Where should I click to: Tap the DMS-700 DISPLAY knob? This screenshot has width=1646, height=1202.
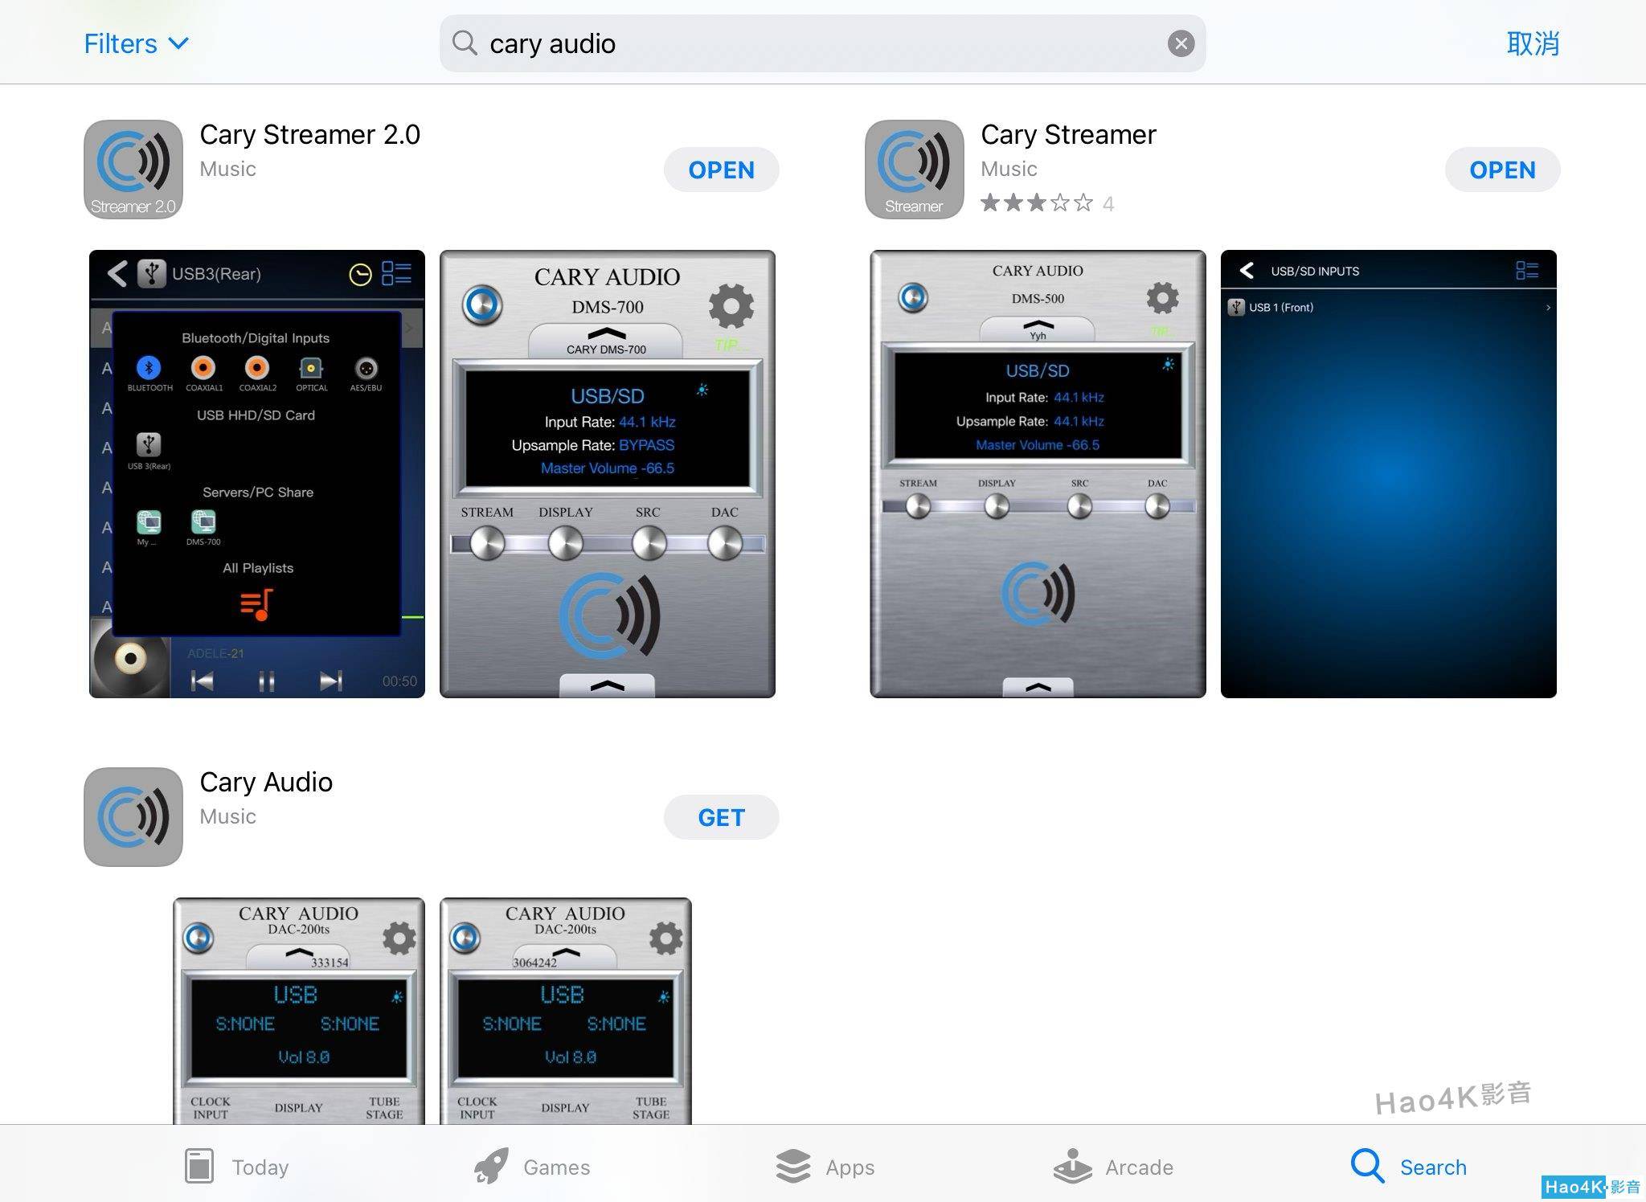tap(566, 544)
